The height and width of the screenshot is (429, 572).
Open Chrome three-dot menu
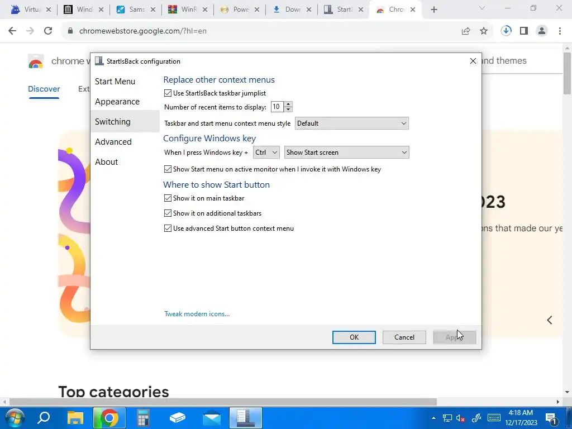[x=560, y=31]
